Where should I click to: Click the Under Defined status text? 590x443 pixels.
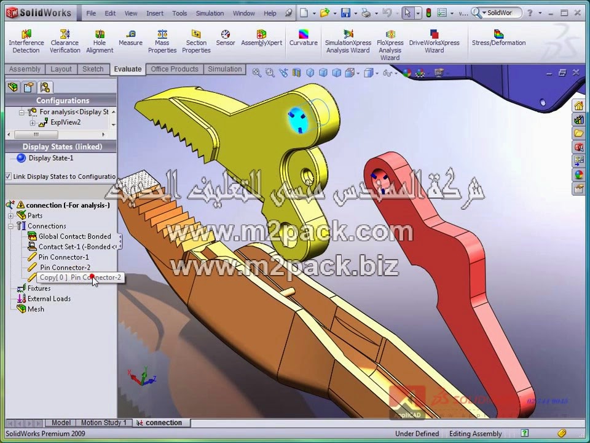pos(417,434)
